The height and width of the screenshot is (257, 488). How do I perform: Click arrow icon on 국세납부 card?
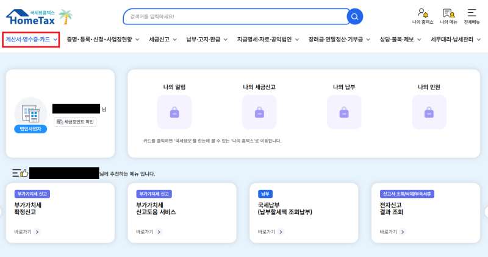pyautogui.click(x=281, y=232)
